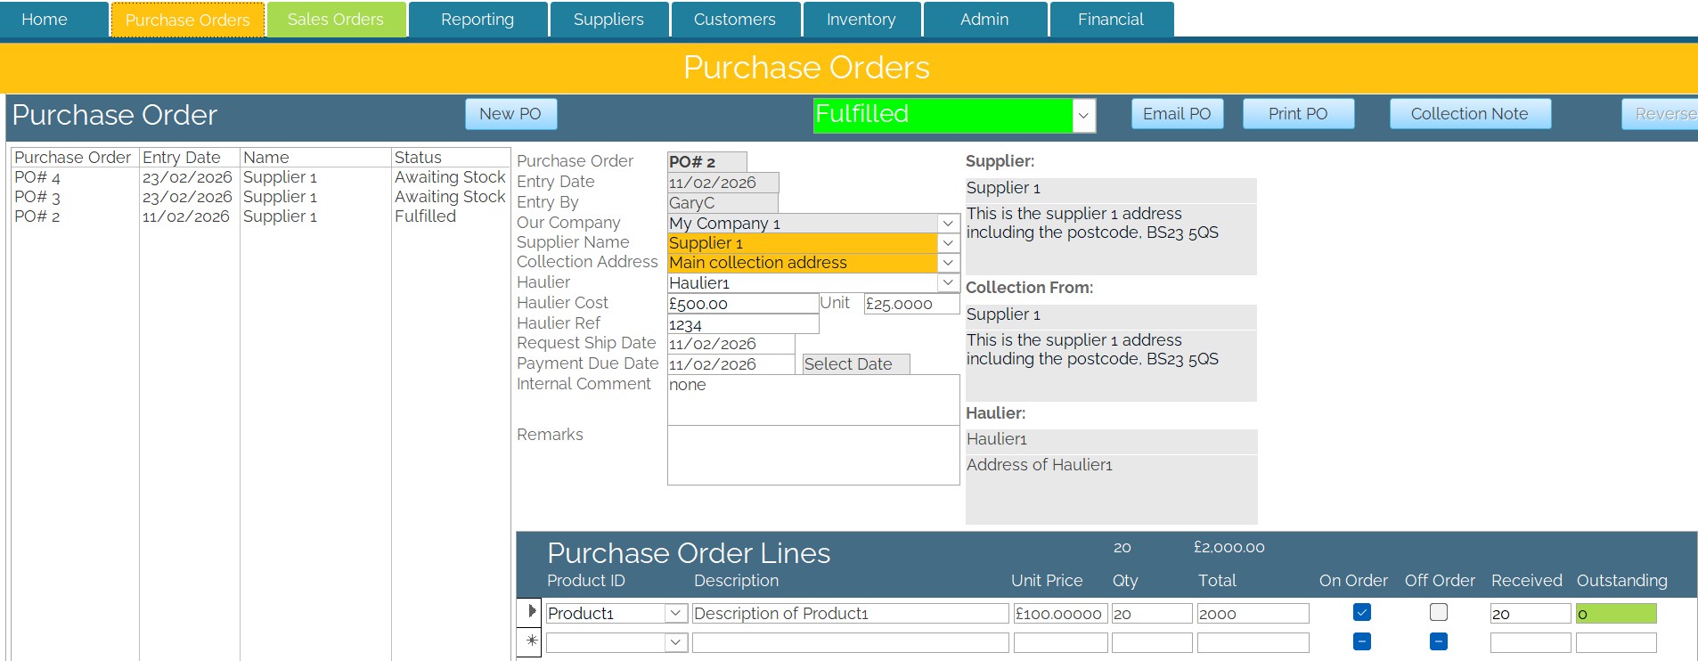
Task: Toggle Off Order checkbox in new row
Action: point(1438,641)
